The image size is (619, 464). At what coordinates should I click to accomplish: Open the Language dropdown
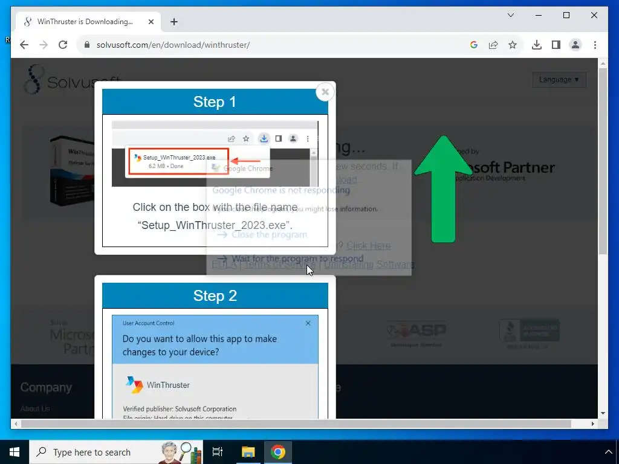tap(559, 80)
